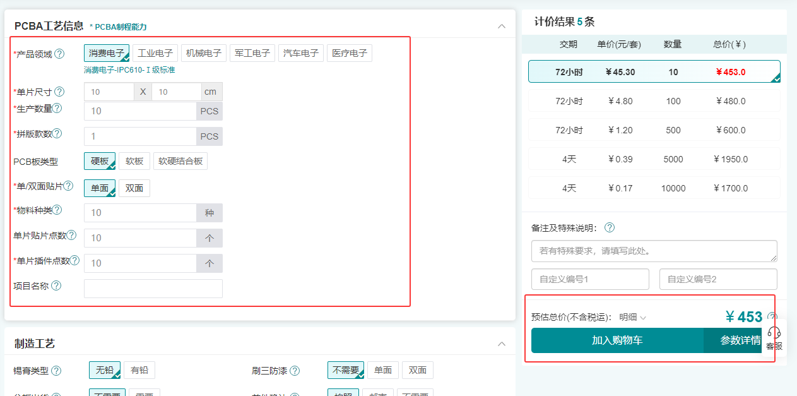This screenshot has width=797, height=396.
Task: Click help icon next to 锡膏类型
Action: (x=56, y=371)
